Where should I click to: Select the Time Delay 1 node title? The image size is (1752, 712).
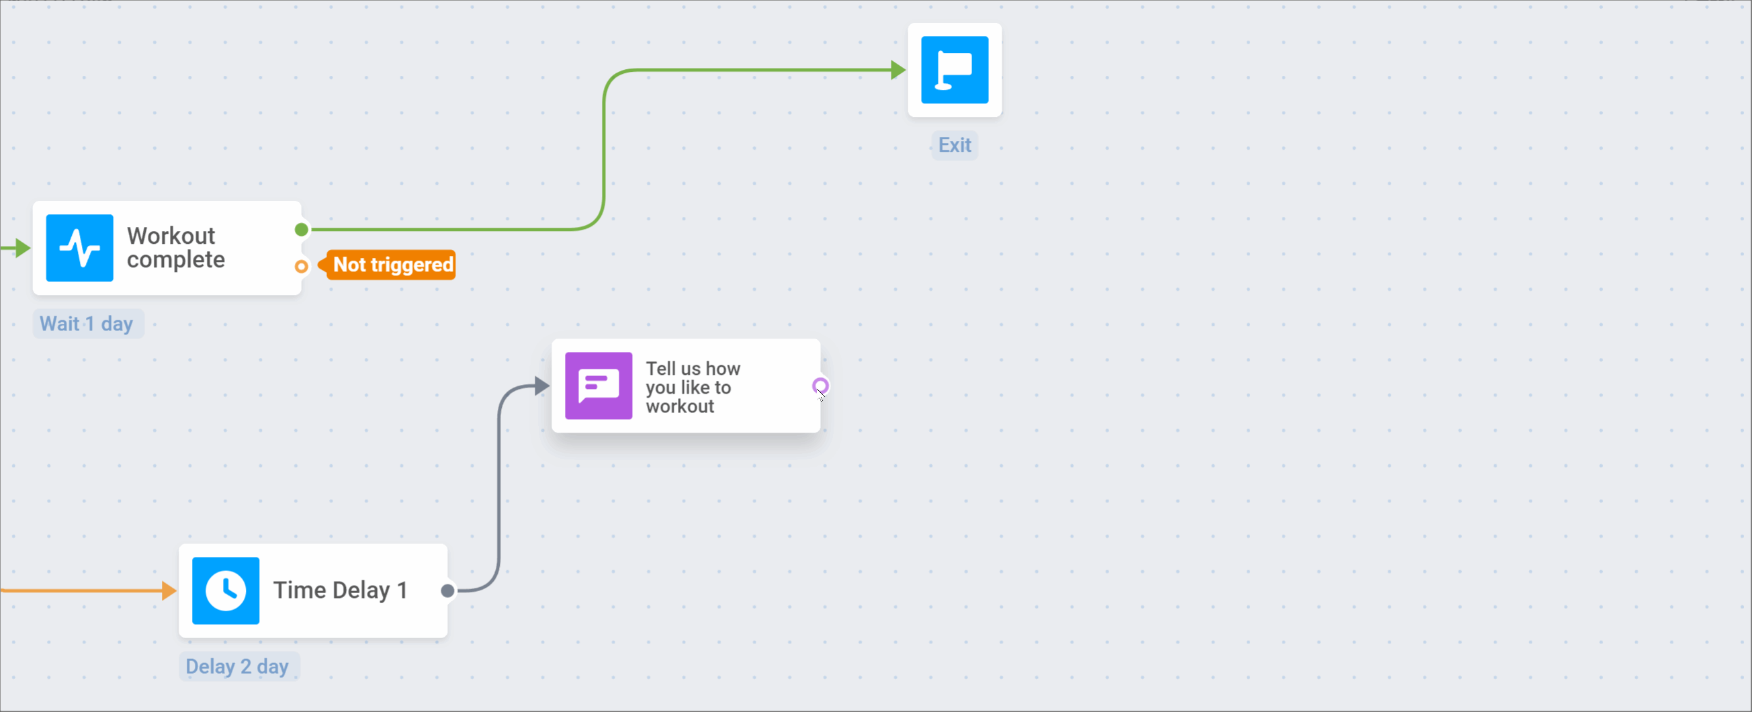pyautogui.click(x=340, y=590)
